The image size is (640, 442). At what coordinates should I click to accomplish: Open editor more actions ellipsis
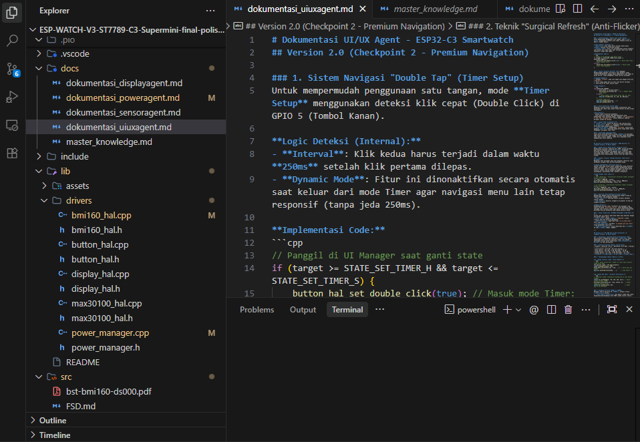point(629,9)
